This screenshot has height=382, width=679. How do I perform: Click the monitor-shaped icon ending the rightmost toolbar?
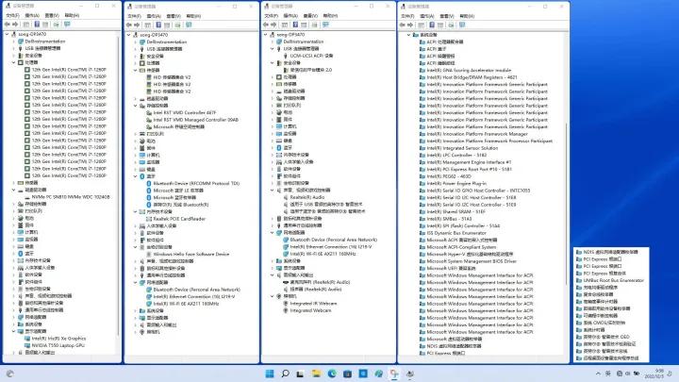(462, 25)
